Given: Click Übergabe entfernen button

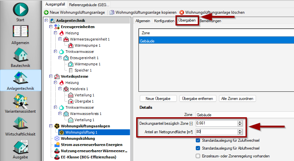Looking at the screenshot, I should (x=198, y=99).
